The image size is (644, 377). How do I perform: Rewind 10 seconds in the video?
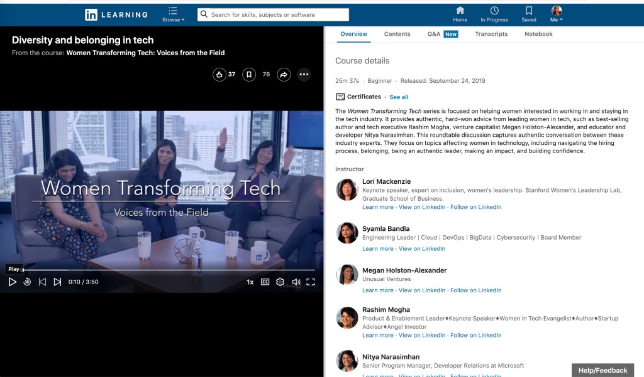(x=27, y=282)
